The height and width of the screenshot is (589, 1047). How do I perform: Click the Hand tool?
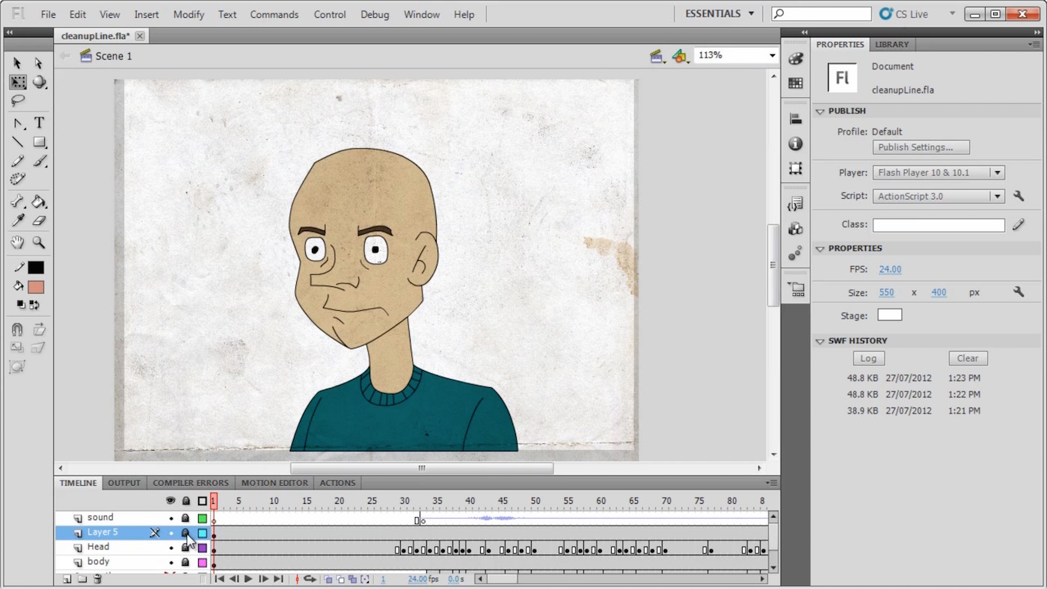click(17, 243)
